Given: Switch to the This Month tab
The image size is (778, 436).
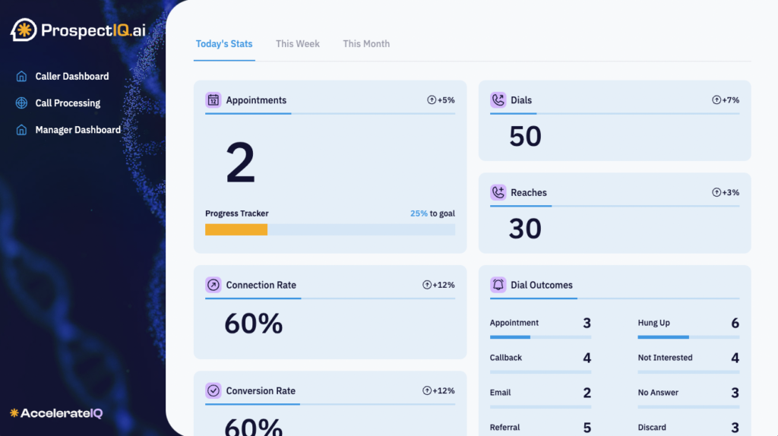Looking at the screenshot, I should tap(366, 44).
